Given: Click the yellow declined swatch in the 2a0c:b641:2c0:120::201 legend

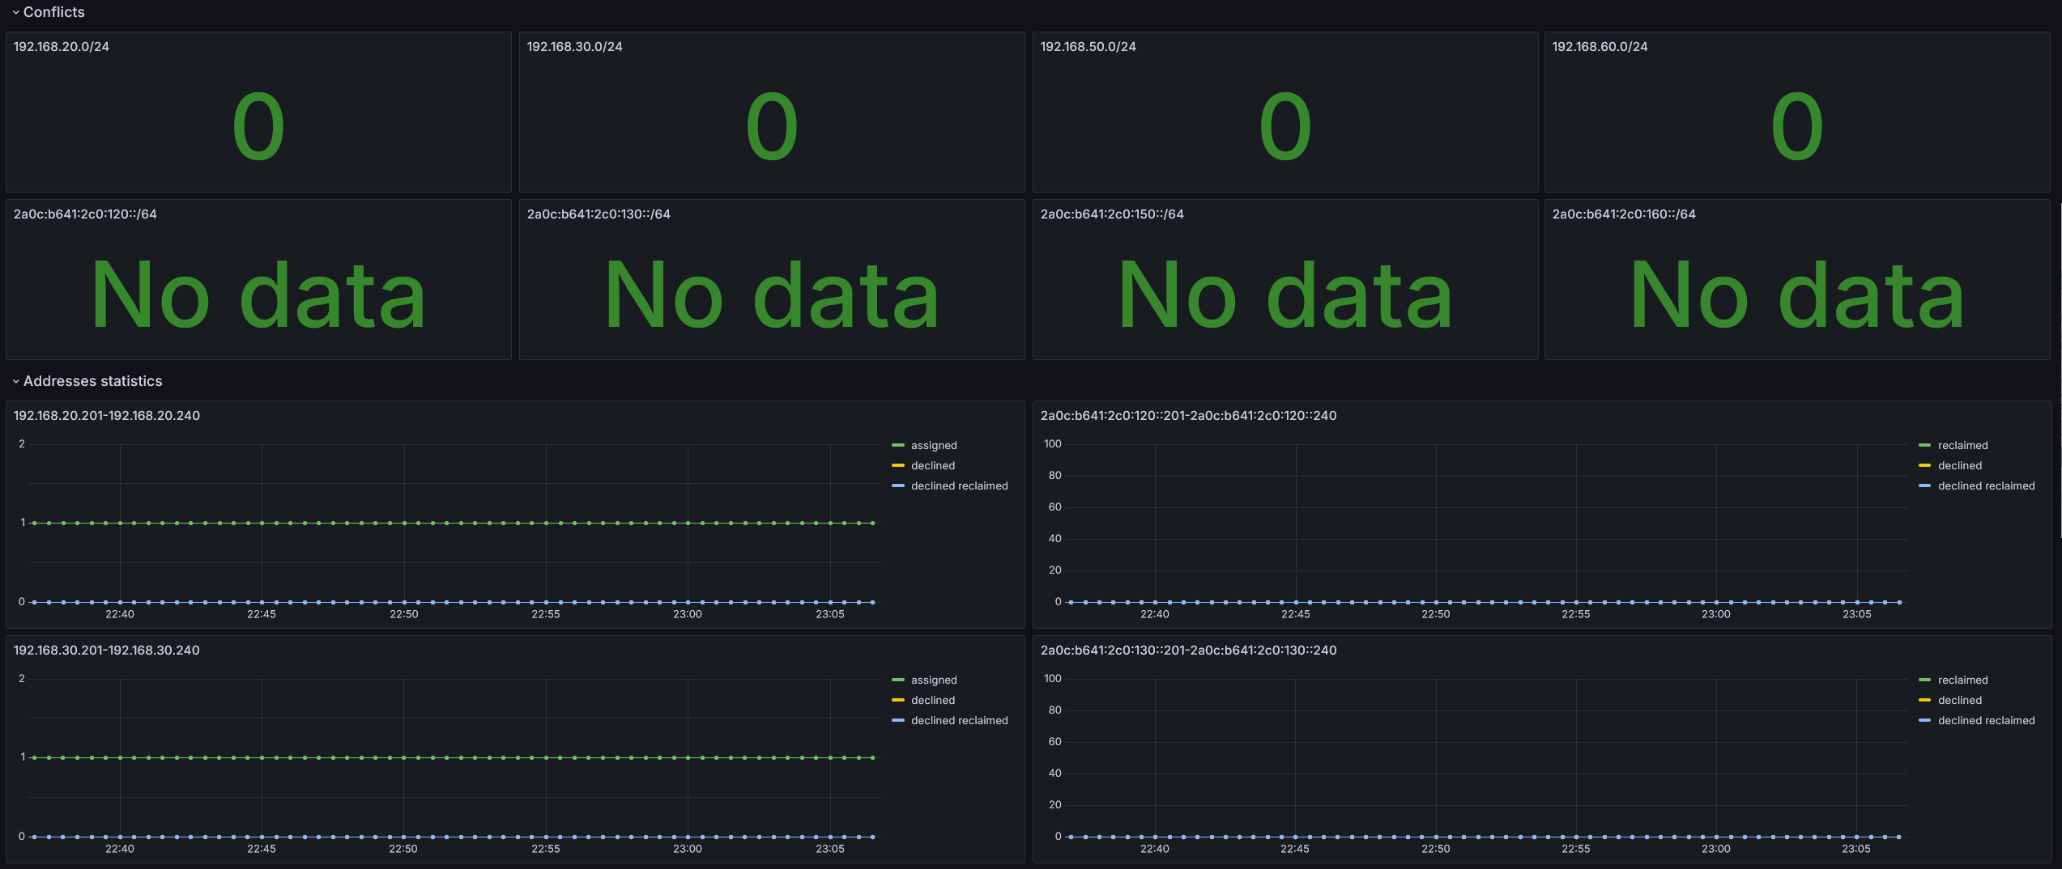Looking at the screenshot, I should [x=1924, y=466].
